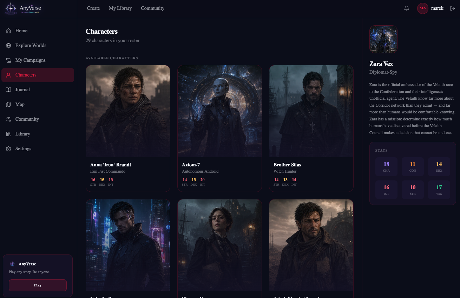Click the Play button

click(38, 285)
